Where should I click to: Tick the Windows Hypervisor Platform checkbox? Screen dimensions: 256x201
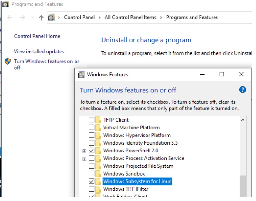(91, 135)
